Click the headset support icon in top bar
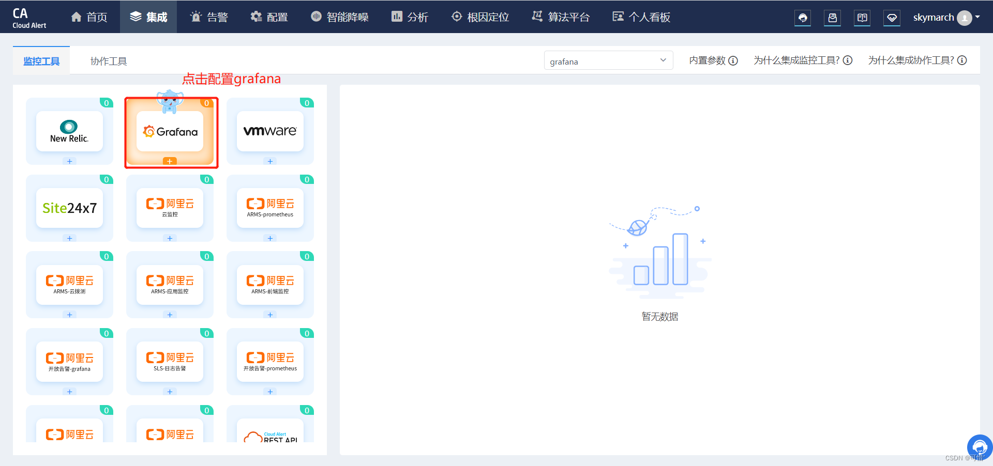This screenshot has width=993, height=466. coord(803,18)
